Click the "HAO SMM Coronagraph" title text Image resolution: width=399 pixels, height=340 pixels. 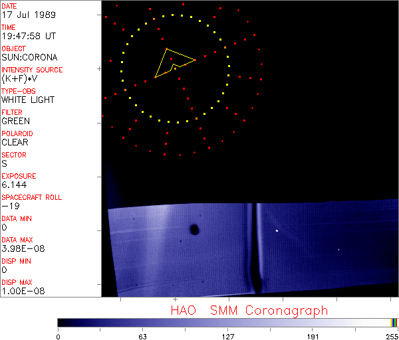pyautogui.click(x=249, y=310)
